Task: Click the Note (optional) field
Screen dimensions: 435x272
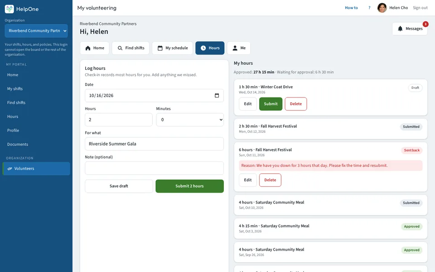Action: click(x=154, y=168)
